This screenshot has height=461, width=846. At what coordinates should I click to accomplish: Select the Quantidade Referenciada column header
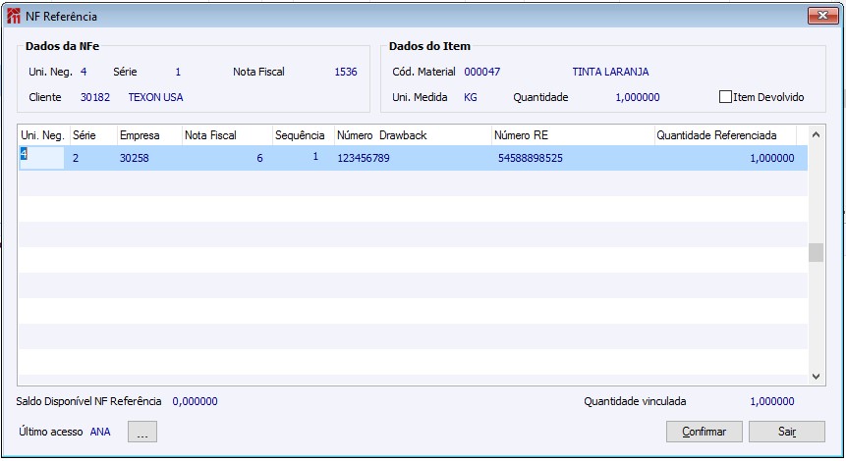pos(725,135)
